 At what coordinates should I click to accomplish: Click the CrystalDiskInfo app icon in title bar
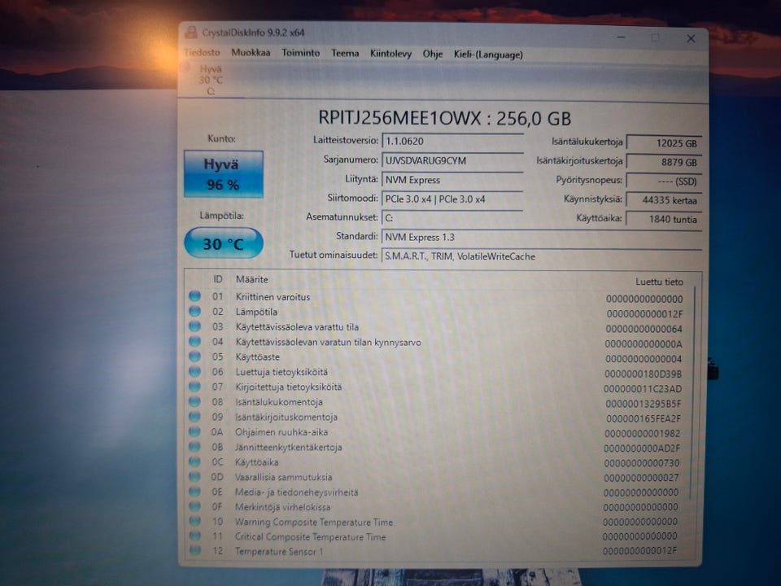click(x=190, y=33)
